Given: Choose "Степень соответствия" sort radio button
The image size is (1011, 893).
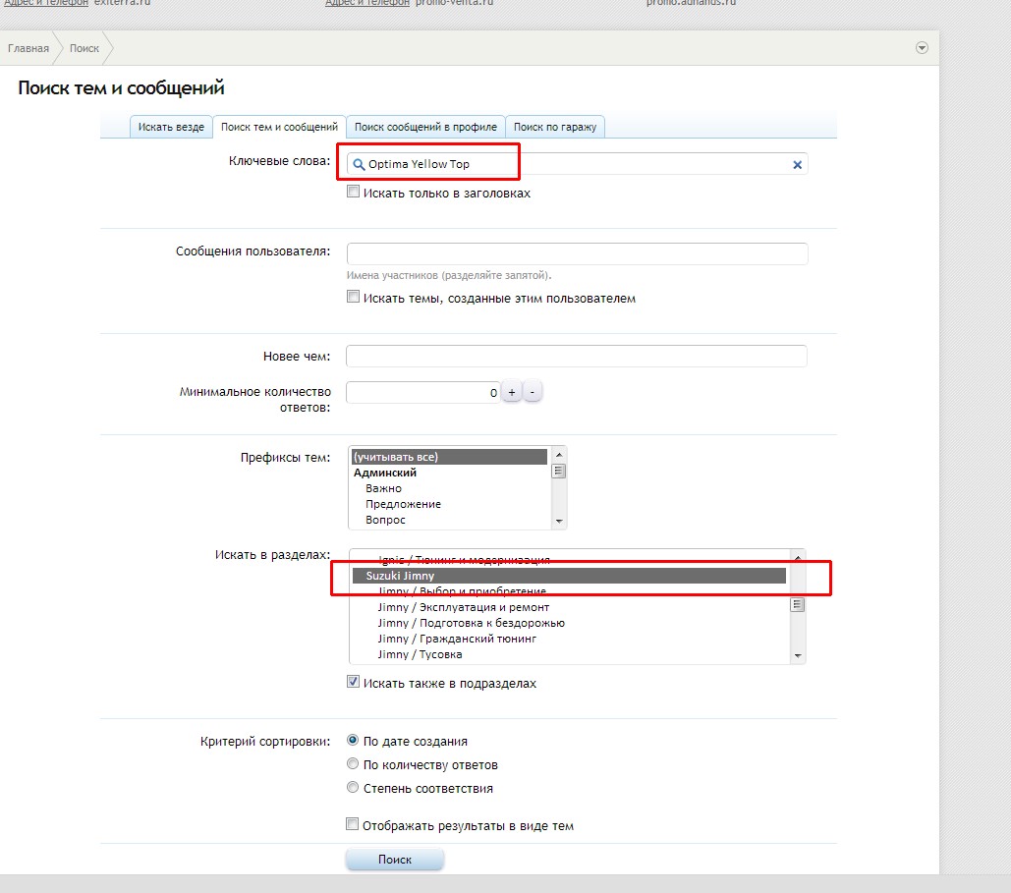Looking at the screenshot, I should click(x=354, y=788).
